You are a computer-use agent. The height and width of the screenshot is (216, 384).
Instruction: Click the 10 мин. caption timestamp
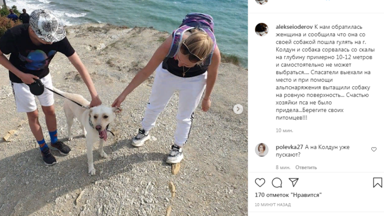[284, 130]
